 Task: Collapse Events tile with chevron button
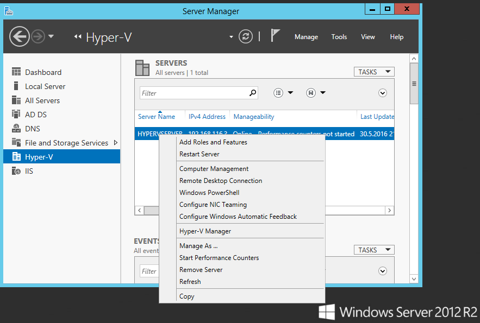(382, 271)
